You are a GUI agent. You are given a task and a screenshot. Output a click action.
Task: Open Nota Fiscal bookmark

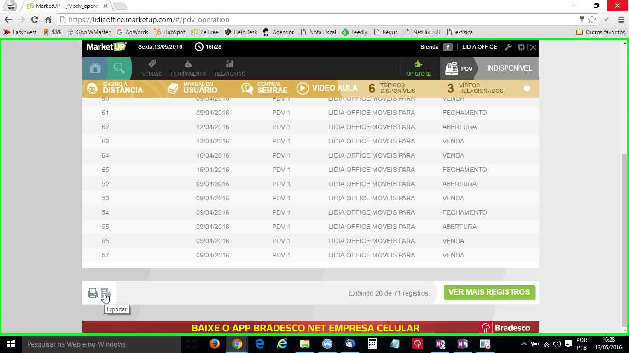point(318,32)
